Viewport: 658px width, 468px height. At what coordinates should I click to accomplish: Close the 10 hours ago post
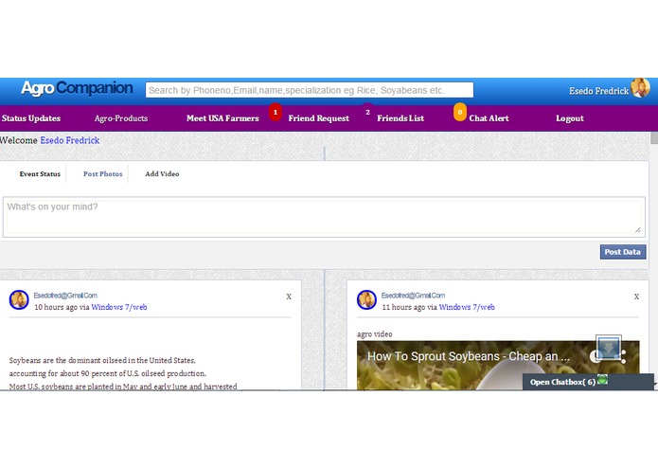tap(289, 297)
